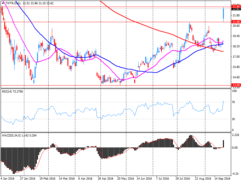Select the latest tall blue gap-up candle

[224, 14]
